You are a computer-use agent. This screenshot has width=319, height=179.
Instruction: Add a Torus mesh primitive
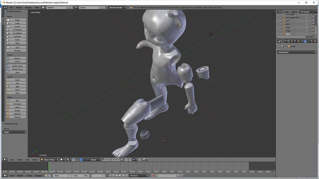coord(16,43)
